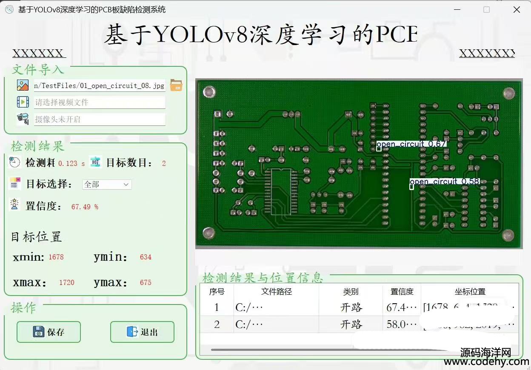Screen dimensions: 531x370
Task: Click the 类别 column header
Action: point(351,292)
